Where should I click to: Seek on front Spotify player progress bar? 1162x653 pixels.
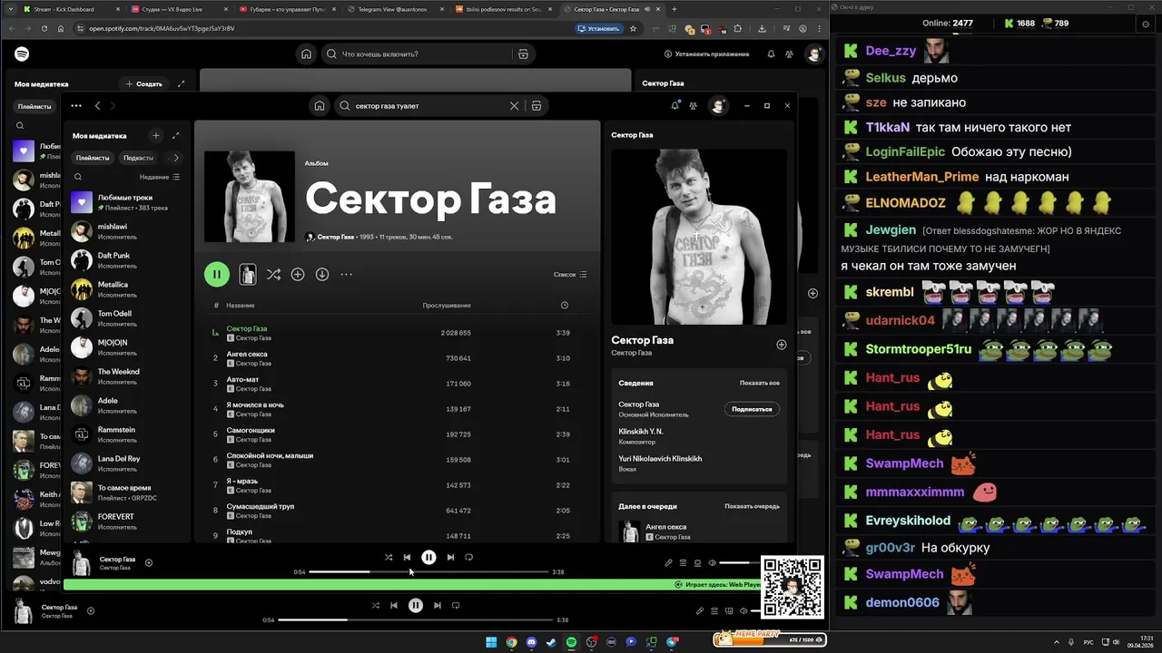428,572
